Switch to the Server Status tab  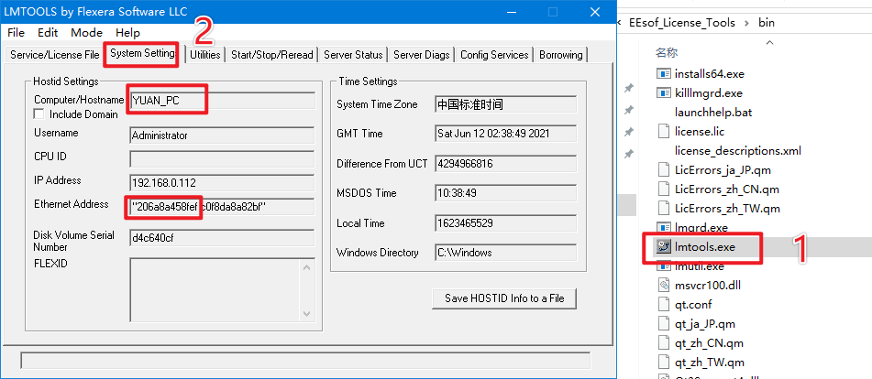point(353,54)
